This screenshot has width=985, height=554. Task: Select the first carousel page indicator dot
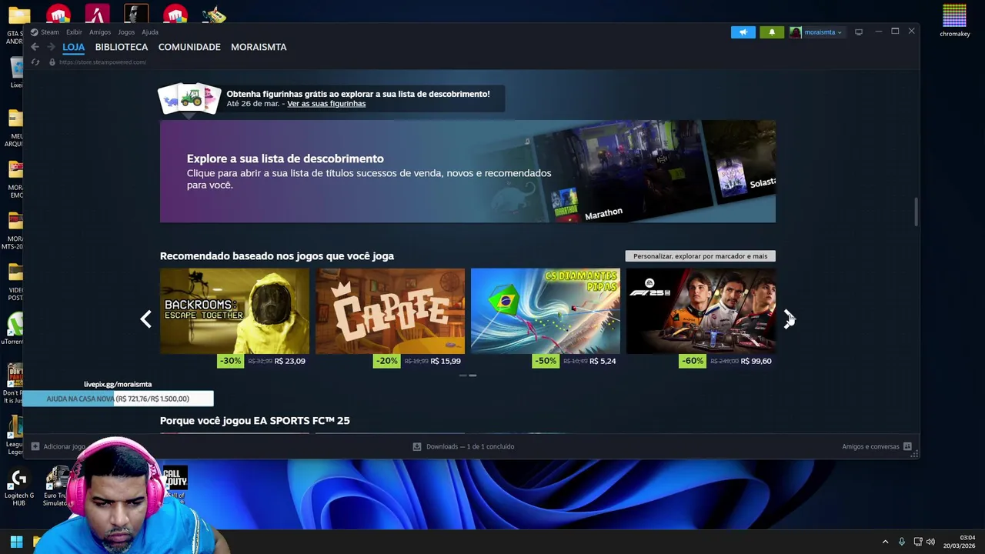(462, 375)
